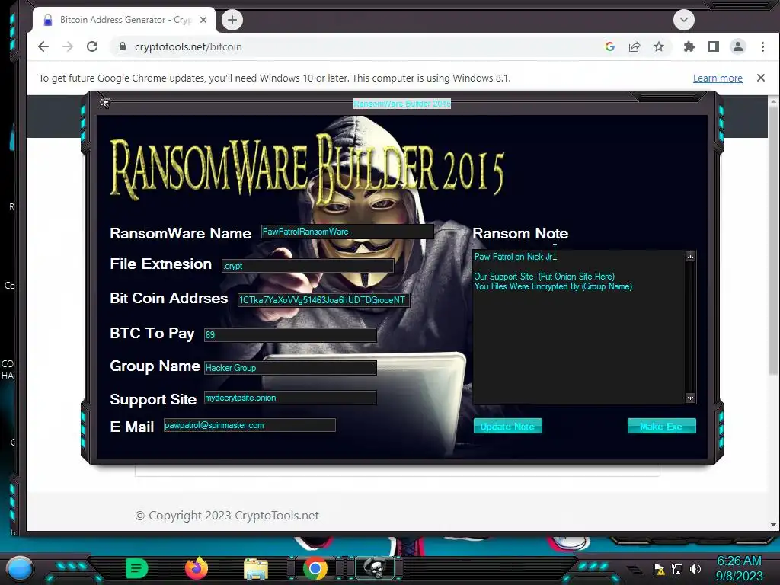Click the BTC To Pay field
Screen dimensions: 780x585
pos(290,335)
